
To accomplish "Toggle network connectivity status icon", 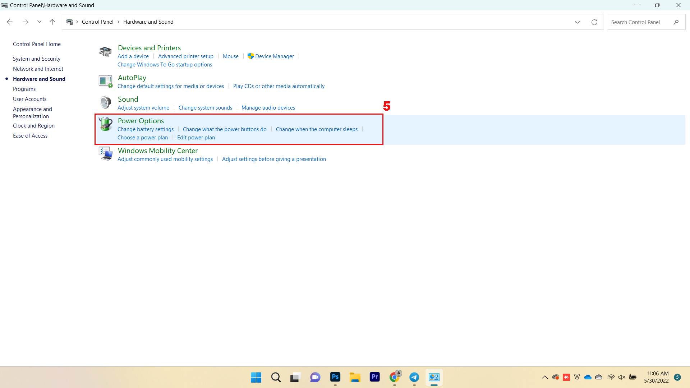I will (x=611, y=377).
